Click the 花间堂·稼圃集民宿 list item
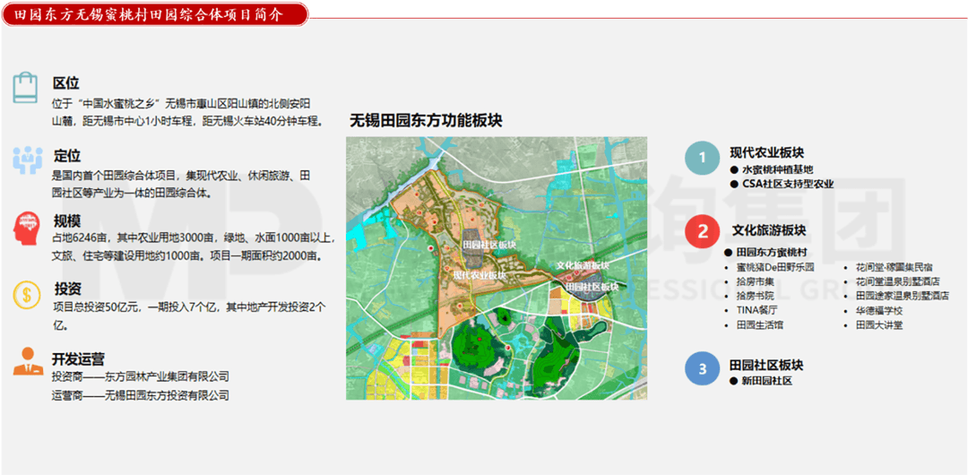968x475 pixels. pos(894,267)
